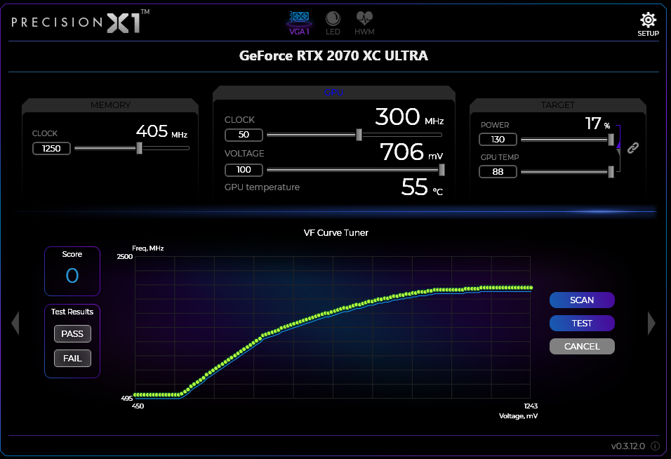Click the GPU clock offset field 50

(244, 135)
